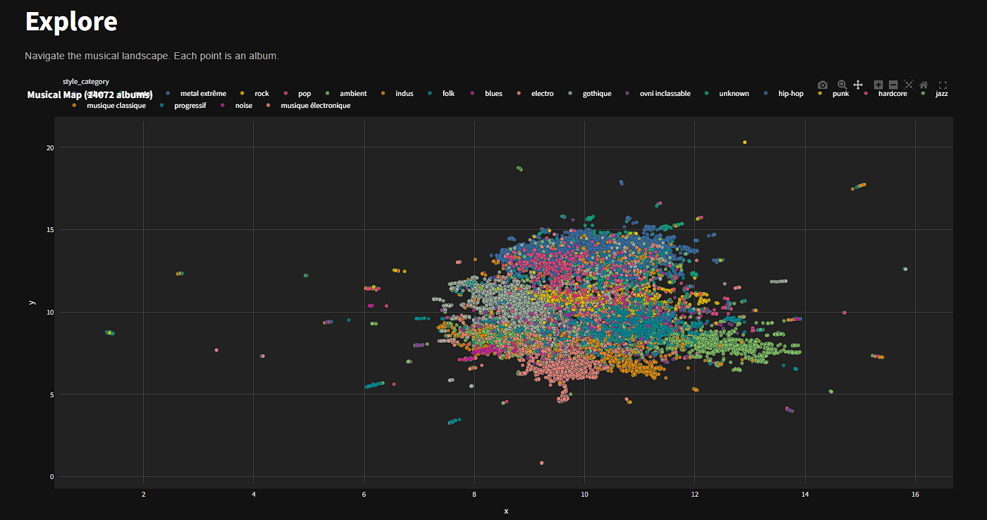
Task: Open fullscreen view of the chart
Action: [x=943, y=85]
